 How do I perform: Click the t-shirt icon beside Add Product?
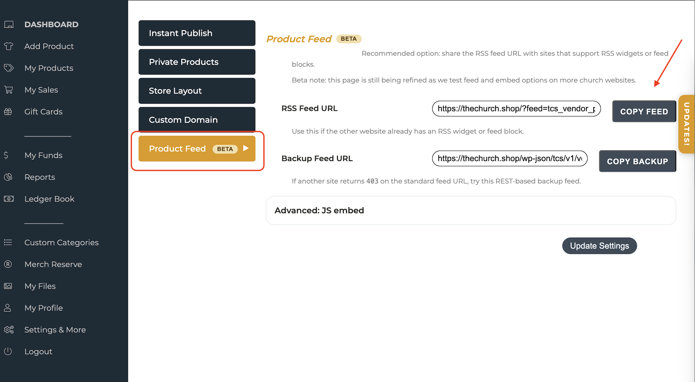[x=9, y=46]
